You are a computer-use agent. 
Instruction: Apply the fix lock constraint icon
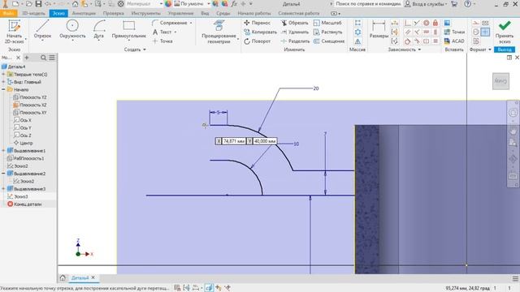tap(435, 23)
